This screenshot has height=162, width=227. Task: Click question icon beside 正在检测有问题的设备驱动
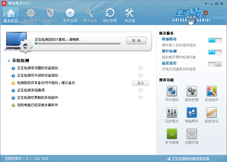click(x=13, y=68)
